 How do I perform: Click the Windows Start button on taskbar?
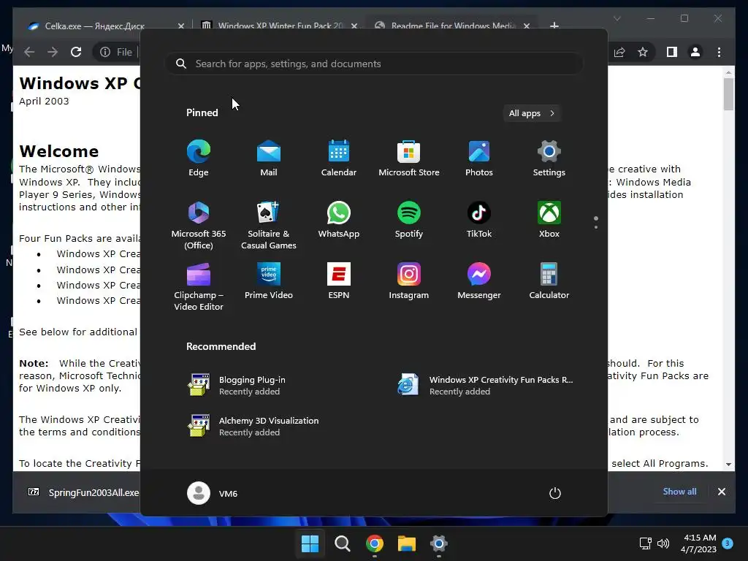tap(310, 543)
